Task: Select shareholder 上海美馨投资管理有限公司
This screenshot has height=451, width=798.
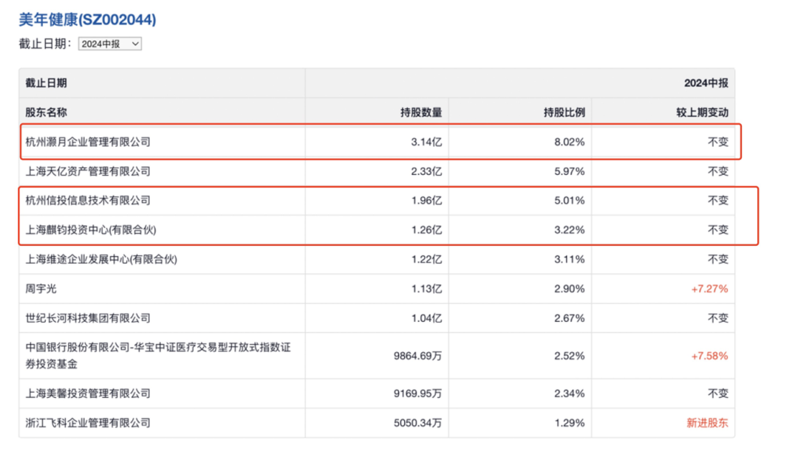Action: pyautogui.click(x=88, y=393)
